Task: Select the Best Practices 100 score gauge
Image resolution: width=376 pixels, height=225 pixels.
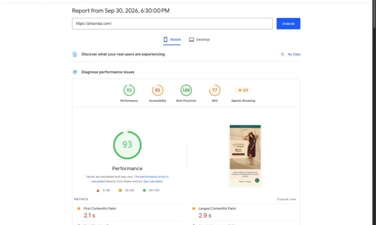Action: pos(186,90)
